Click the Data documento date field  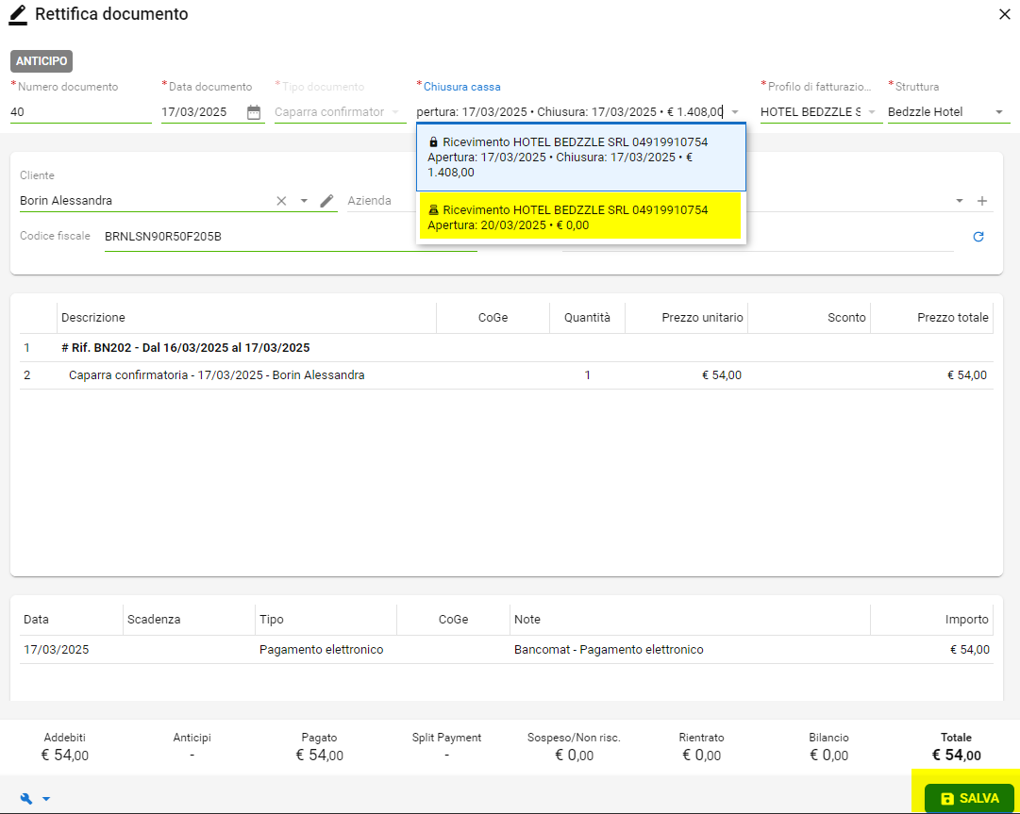pos(202,112)
